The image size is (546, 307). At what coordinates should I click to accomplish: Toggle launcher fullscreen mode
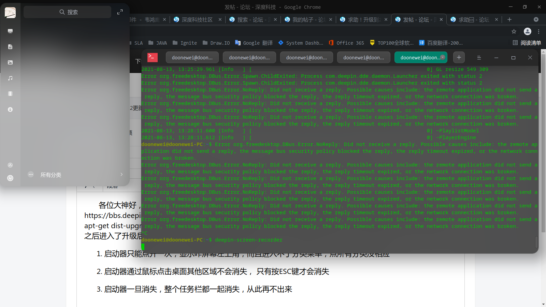tap(120, 12)
